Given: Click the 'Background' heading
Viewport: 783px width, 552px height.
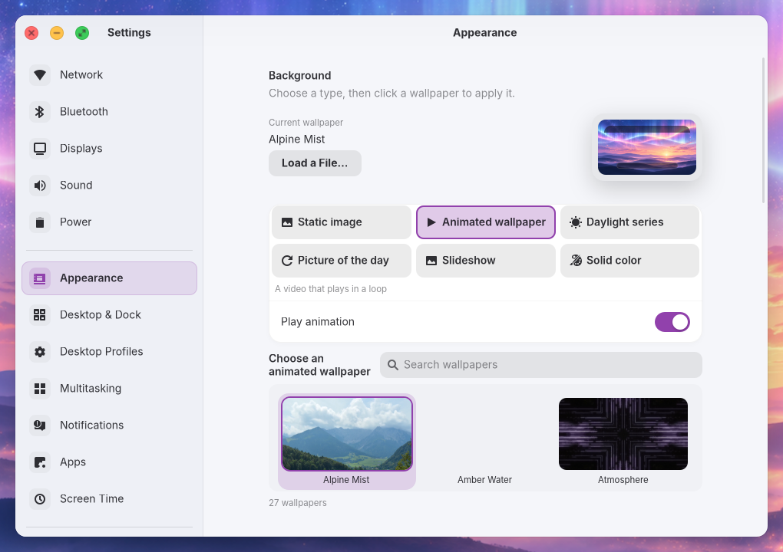Looking at the screenshot, I should pos(299,76).
